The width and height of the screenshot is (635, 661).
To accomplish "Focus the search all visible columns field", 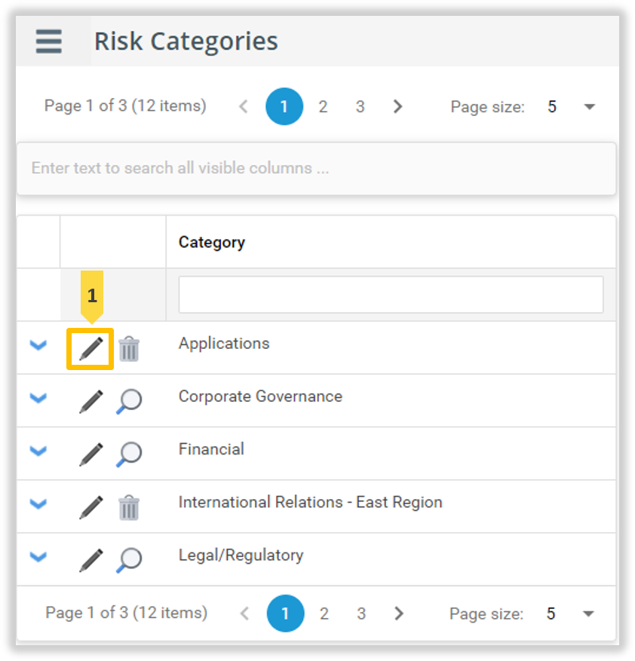I will (317, 168).
